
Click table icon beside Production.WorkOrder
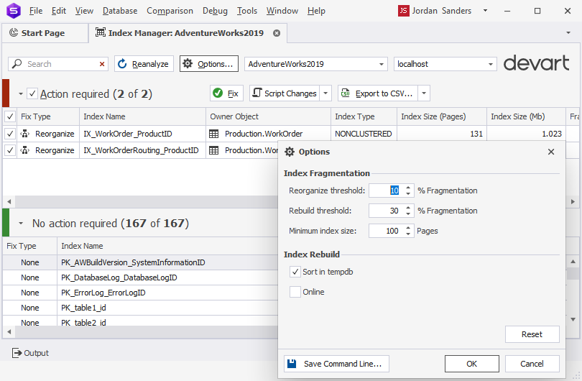click(214, 134)
